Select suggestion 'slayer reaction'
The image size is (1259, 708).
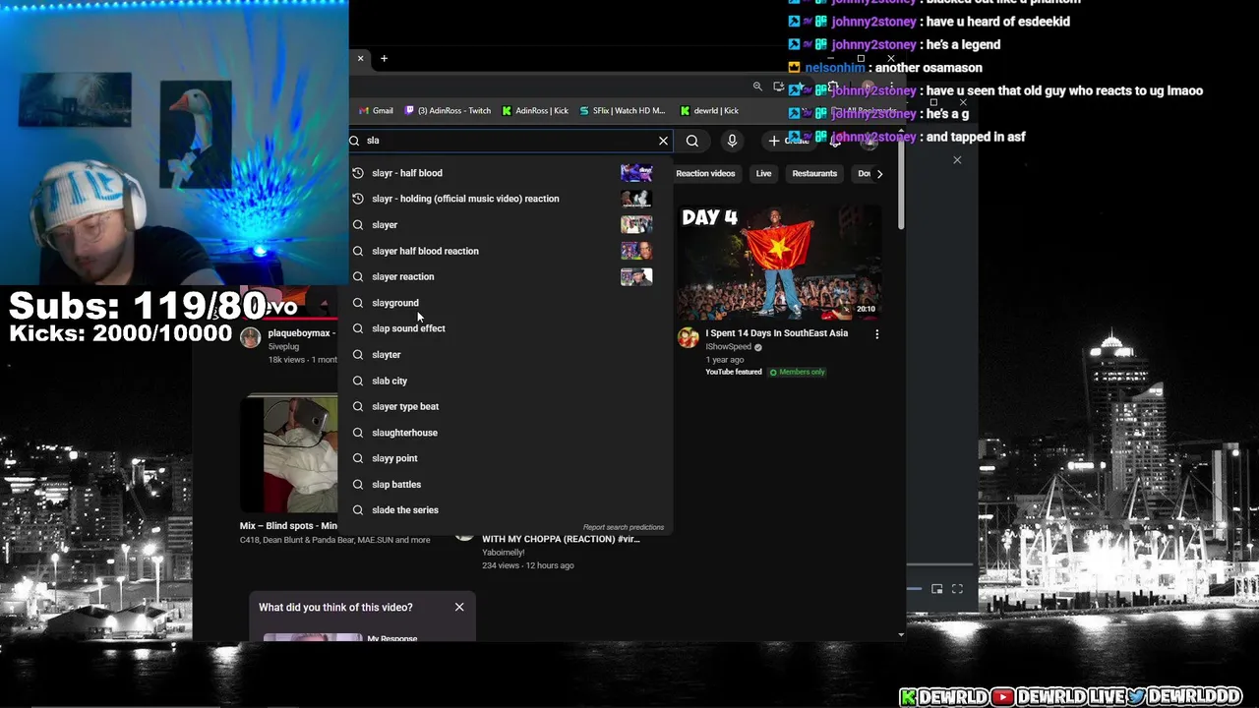[506, 277]
